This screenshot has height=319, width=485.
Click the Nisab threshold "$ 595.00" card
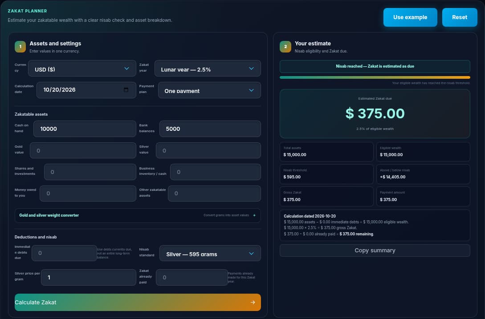[x=326, y=174]
